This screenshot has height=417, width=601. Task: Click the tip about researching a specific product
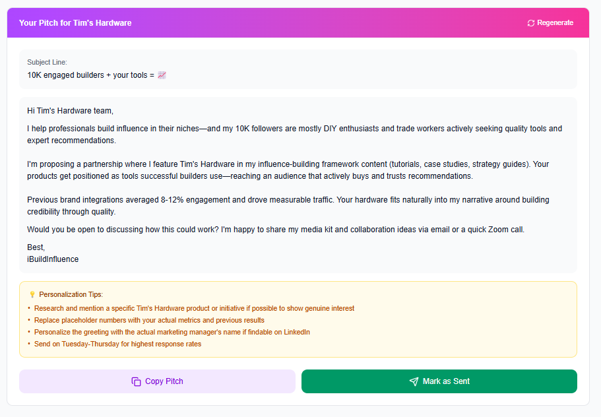click(x=194, y=308)
